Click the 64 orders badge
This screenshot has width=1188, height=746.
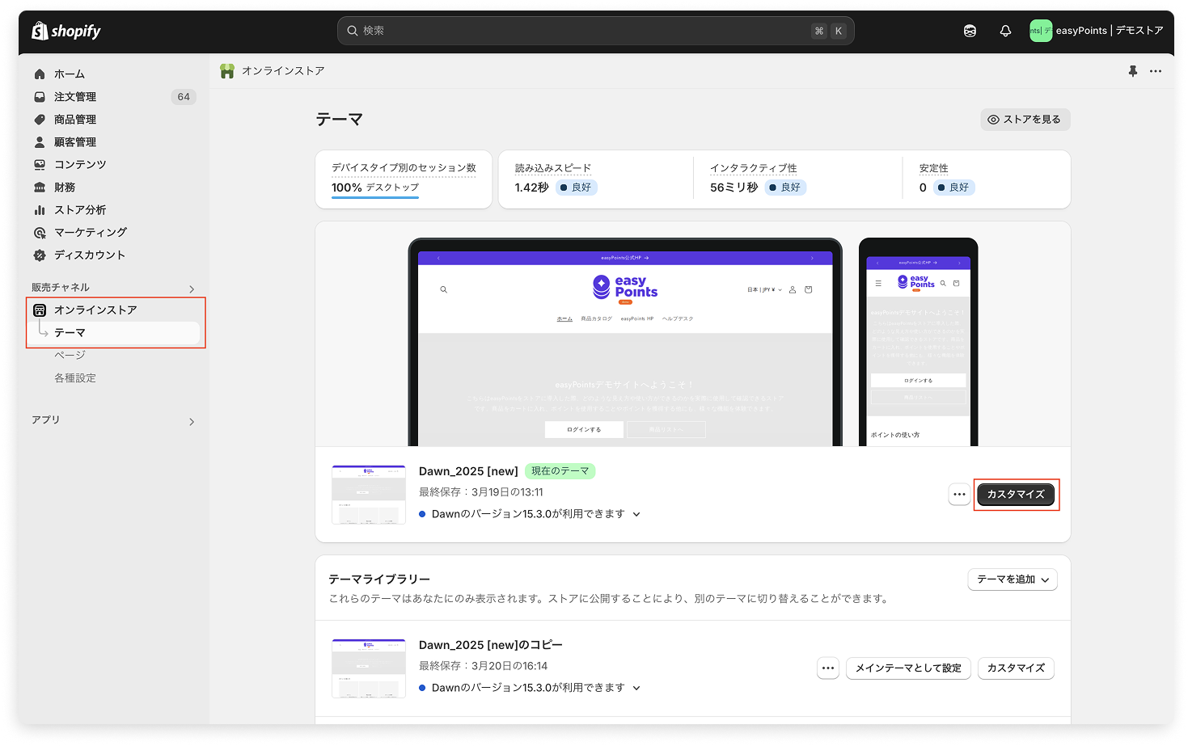184,97
